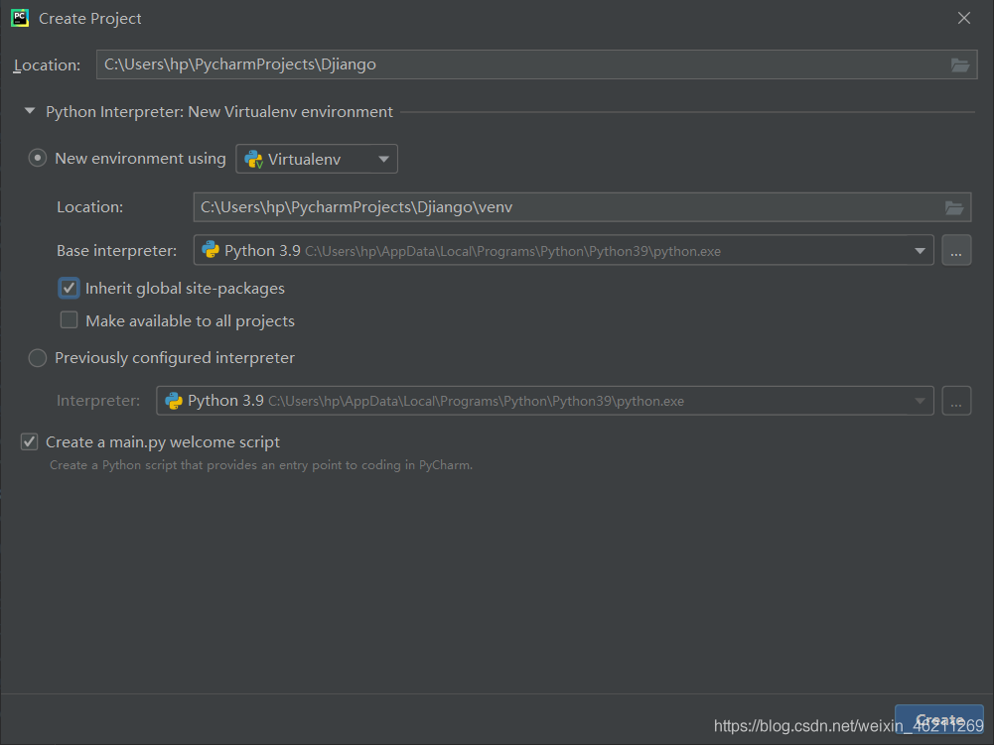Click Virtualenv Python icon in environment combo
The image size is (994, 745).
253,159
